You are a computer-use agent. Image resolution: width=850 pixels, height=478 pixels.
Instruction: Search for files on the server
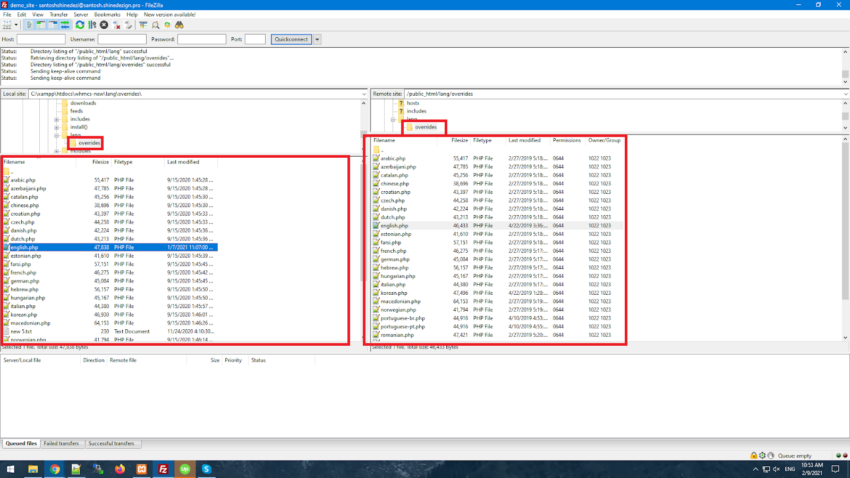tap(180, 24)
